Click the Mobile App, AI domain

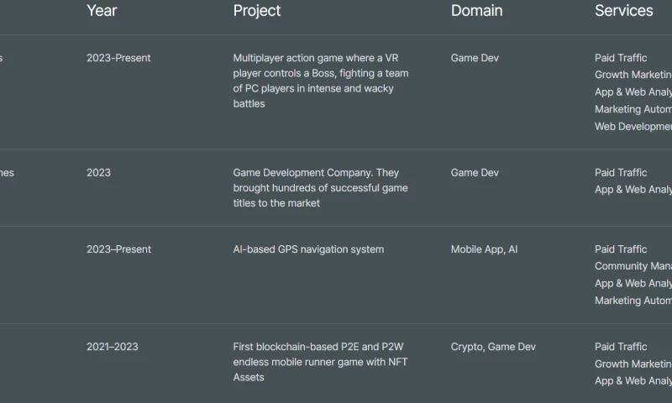pos(484,249)
